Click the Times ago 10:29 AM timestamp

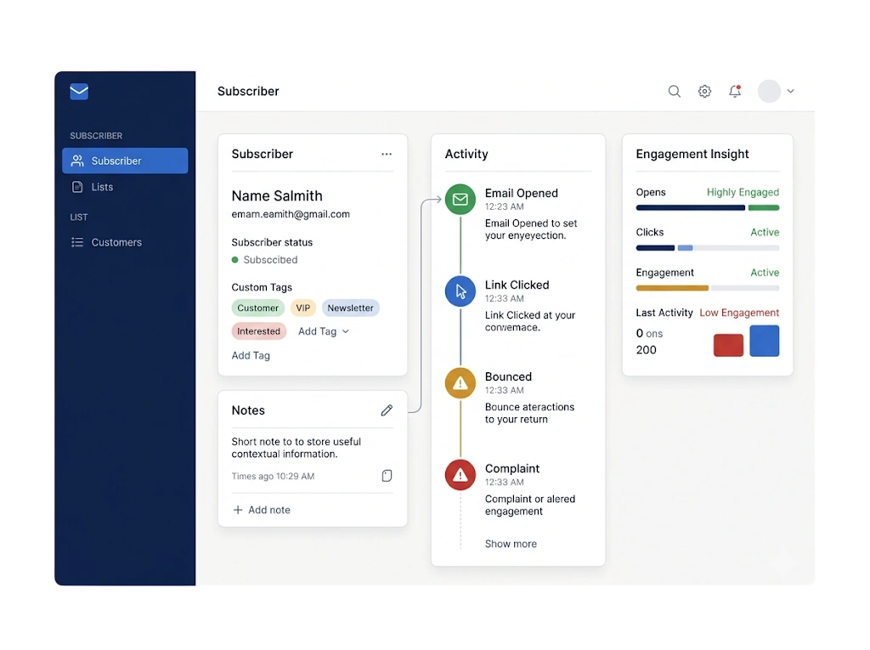273,477
